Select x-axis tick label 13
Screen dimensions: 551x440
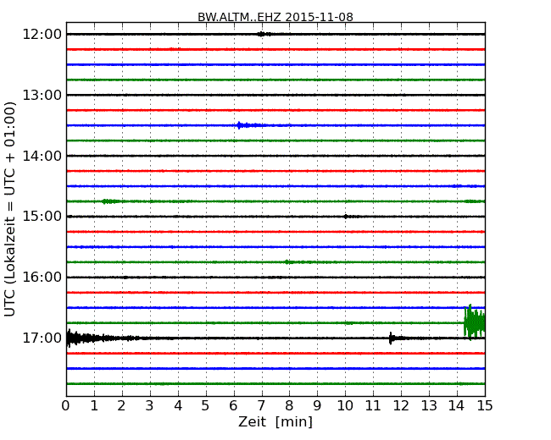[x=429, y=406]
